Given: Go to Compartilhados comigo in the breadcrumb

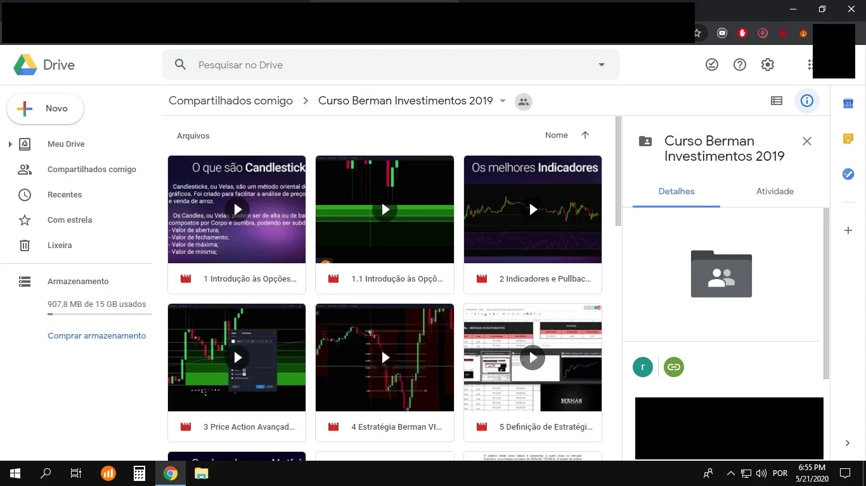Looking at the screenshot, I should pos(231,101).
